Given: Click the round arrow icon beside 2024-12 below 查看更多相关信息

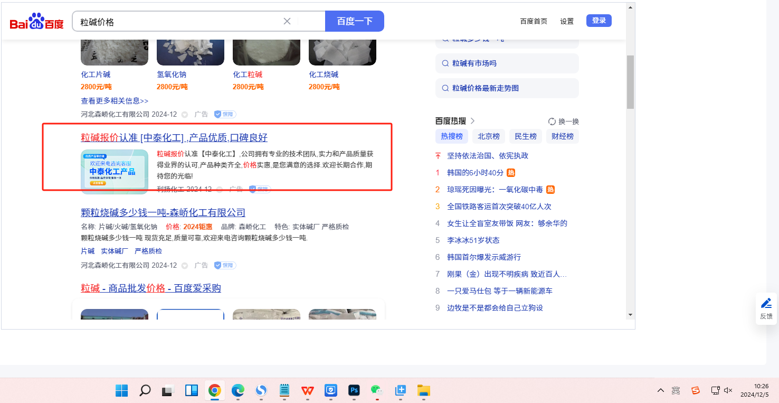Looking at the screenshot, I should [185, 114].
